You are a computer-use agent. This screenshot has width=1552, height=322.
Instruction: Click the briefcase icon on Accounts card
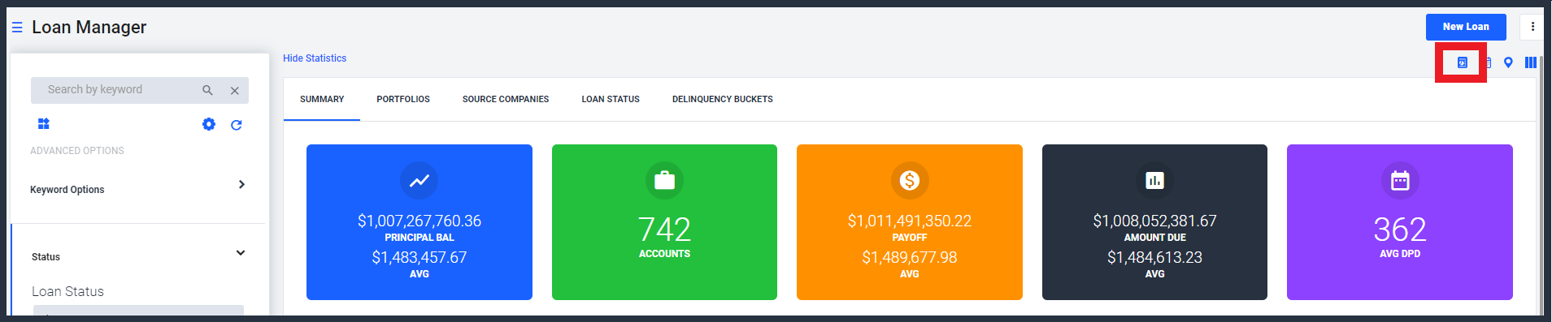pos(664,180)
